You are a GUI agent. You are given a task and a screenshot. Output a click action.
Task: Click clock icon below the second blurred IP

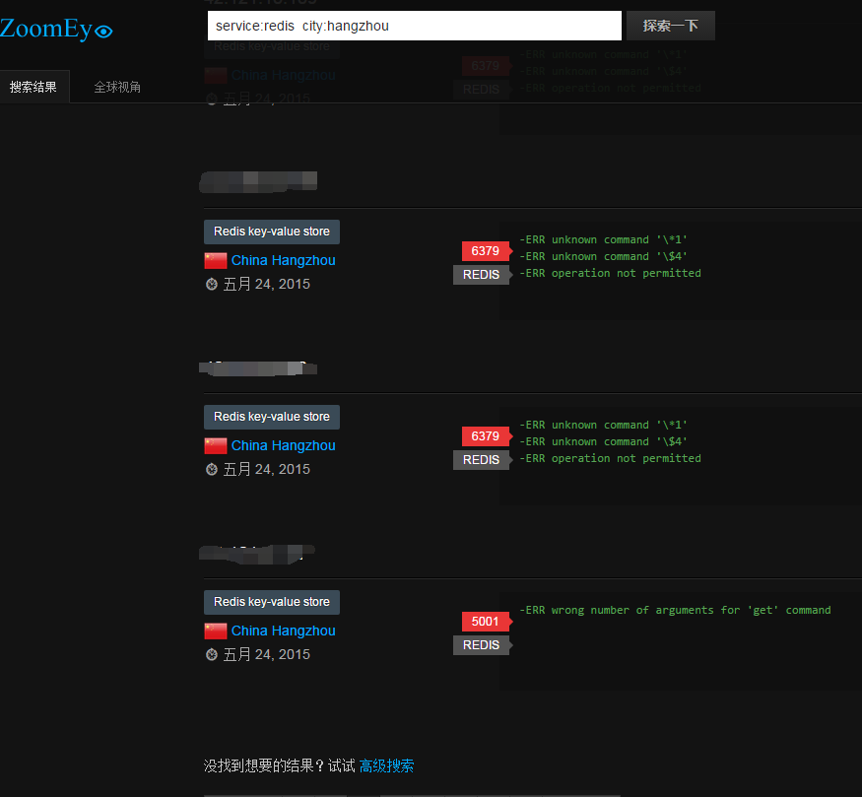211,470
